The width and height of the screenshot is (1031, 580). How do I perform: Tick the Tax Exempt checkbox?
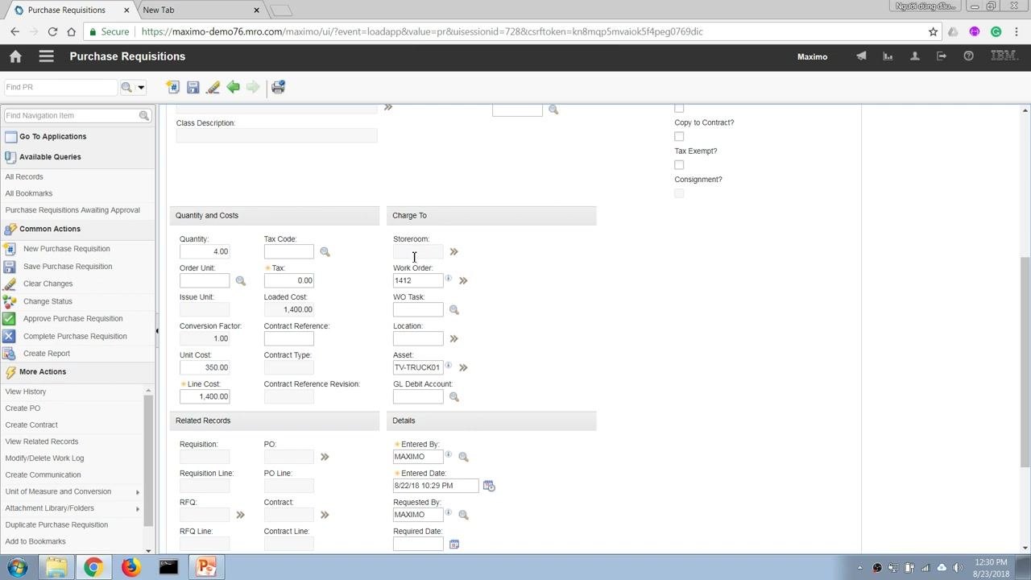679,164
